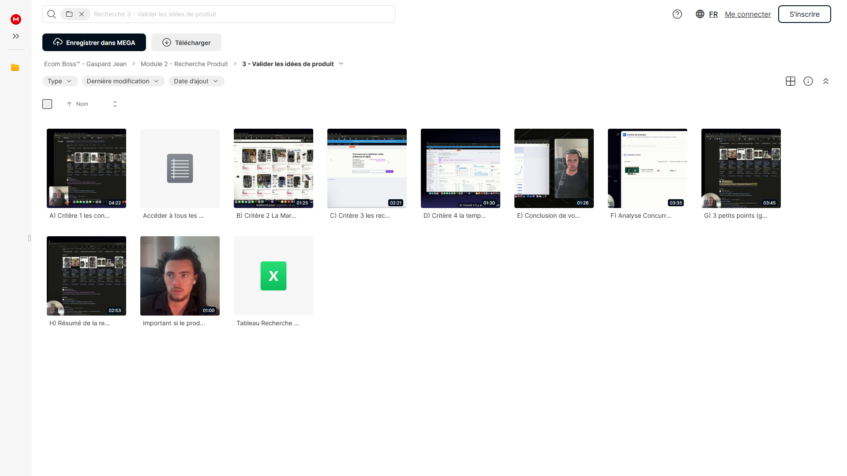Open the Type filter dropdown
The width and height of the screenshot is (847, 476).
click(x=60, y=81)
